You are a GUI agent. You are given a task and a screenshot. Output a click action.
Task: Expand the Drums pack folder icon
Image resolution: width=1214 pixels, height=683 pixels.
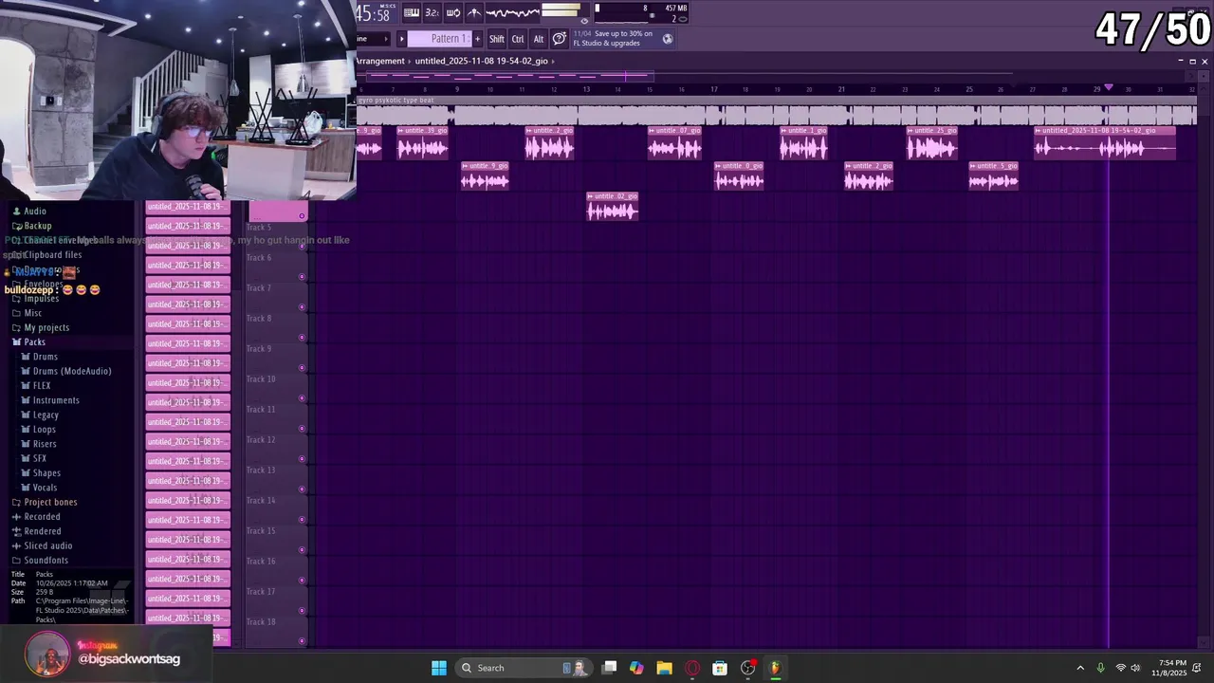point(26,357)
